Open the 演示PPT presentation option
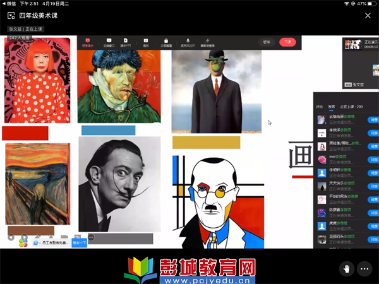Image resolution: width=379 pixels, height=284 pixels. coord(126,42)
